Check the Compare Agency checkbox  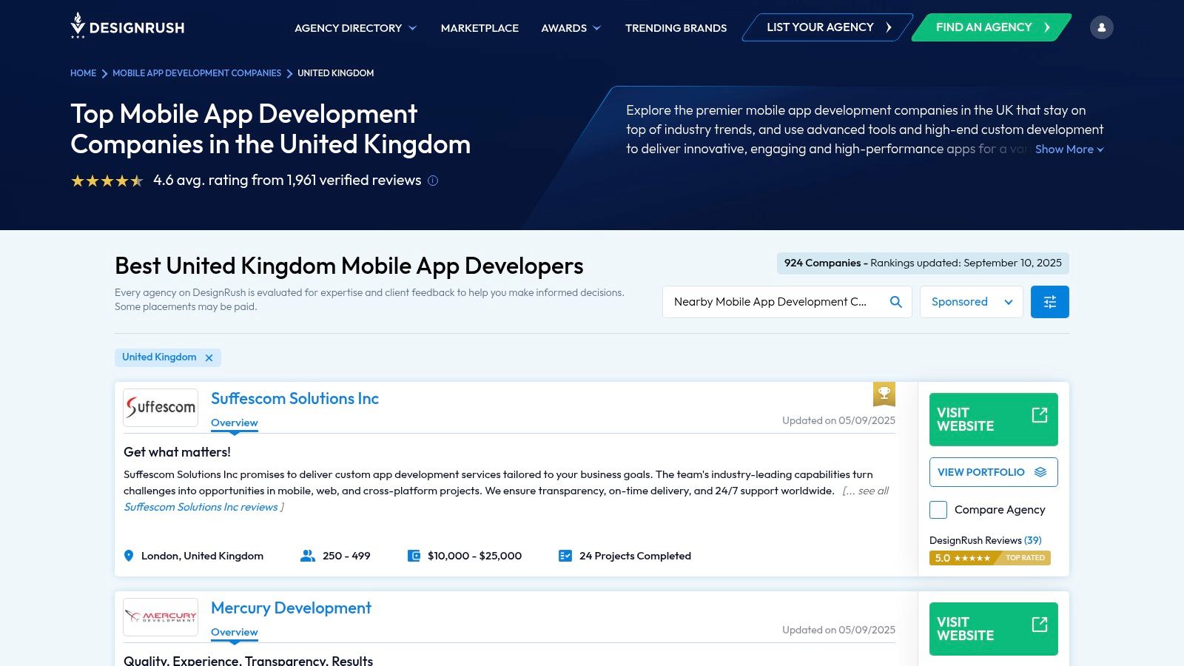point(938,510)
